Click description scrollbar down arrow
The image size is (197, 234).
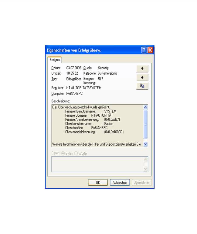pos(145,144)
